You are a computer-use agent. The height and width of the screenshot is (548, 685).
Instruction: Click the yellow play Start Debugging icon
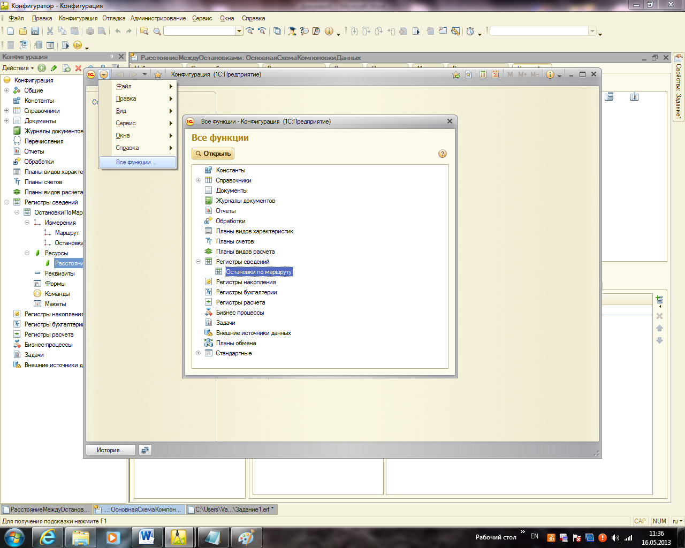point(78,45)
